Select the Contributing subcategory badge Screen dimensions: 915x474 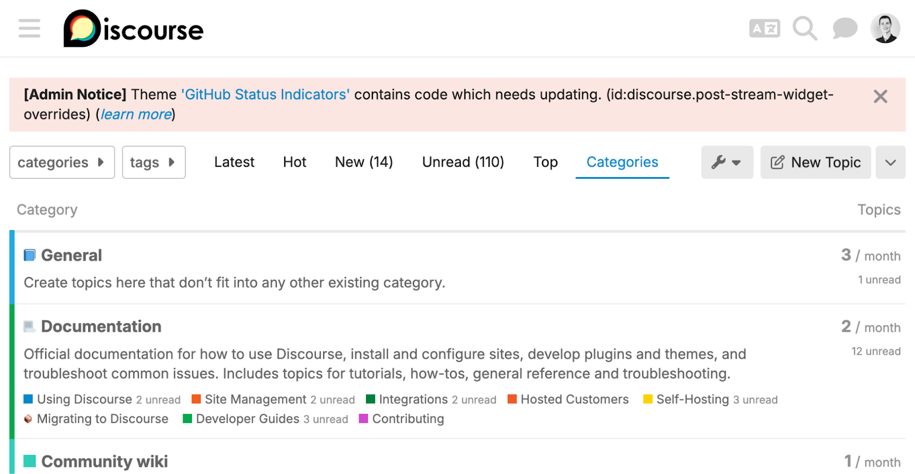tap(407, 419)
